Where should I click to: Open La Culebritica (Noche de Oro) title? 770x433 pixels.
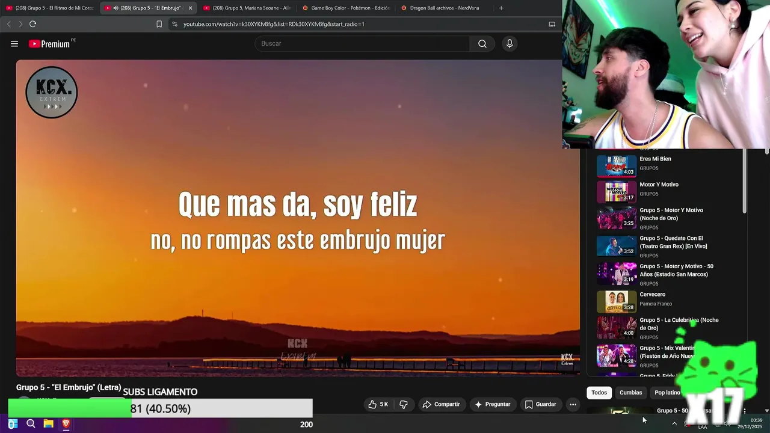point(679,324)
